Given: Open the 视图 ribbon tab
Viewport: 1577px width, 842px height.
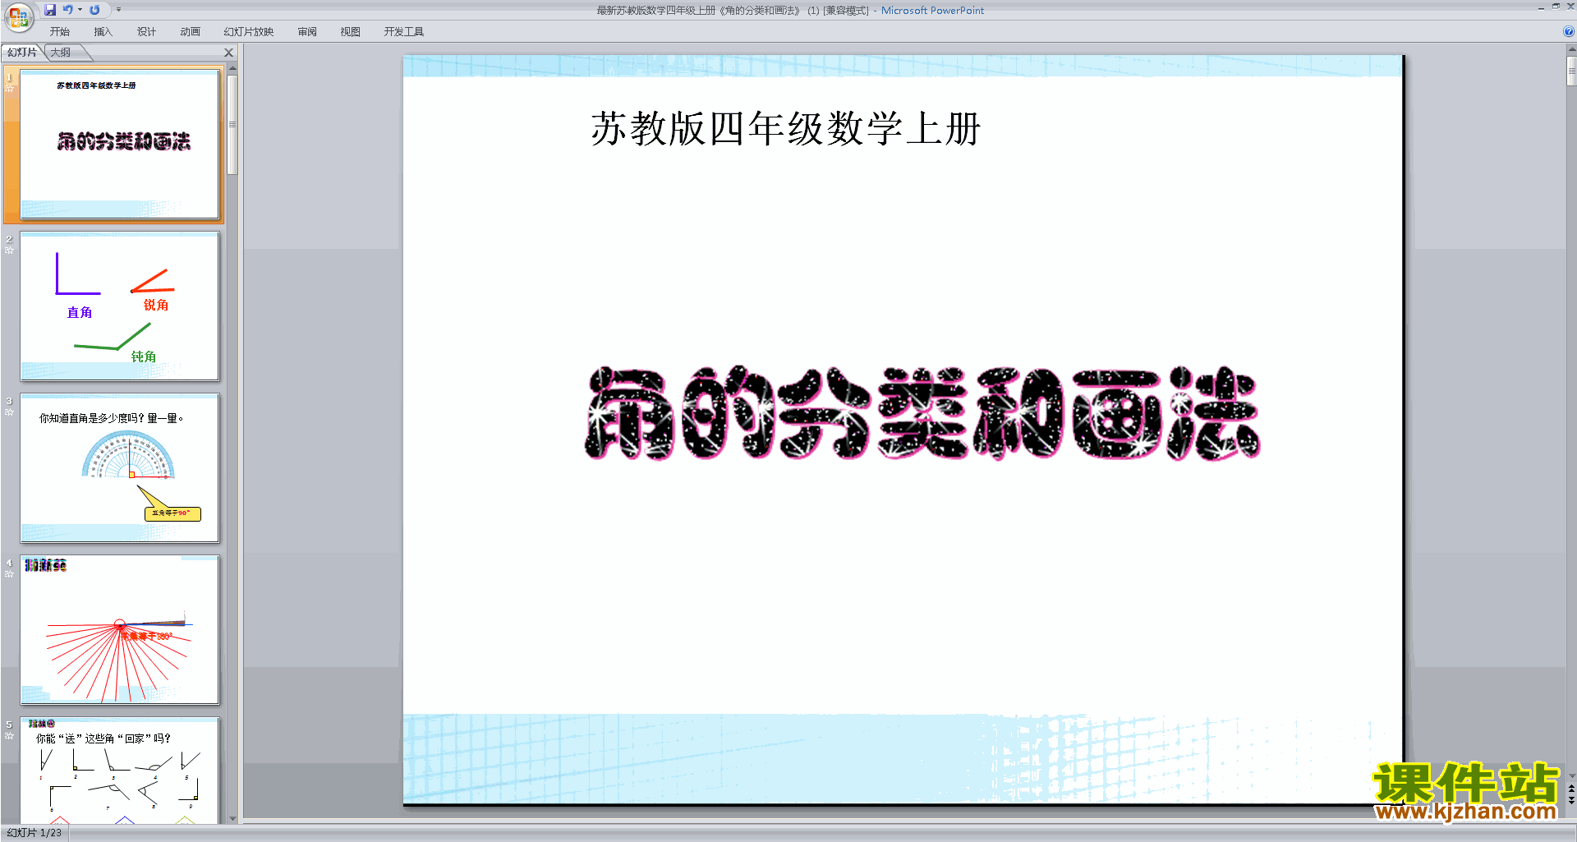Looking at the screenshot, I should point(351,32).
